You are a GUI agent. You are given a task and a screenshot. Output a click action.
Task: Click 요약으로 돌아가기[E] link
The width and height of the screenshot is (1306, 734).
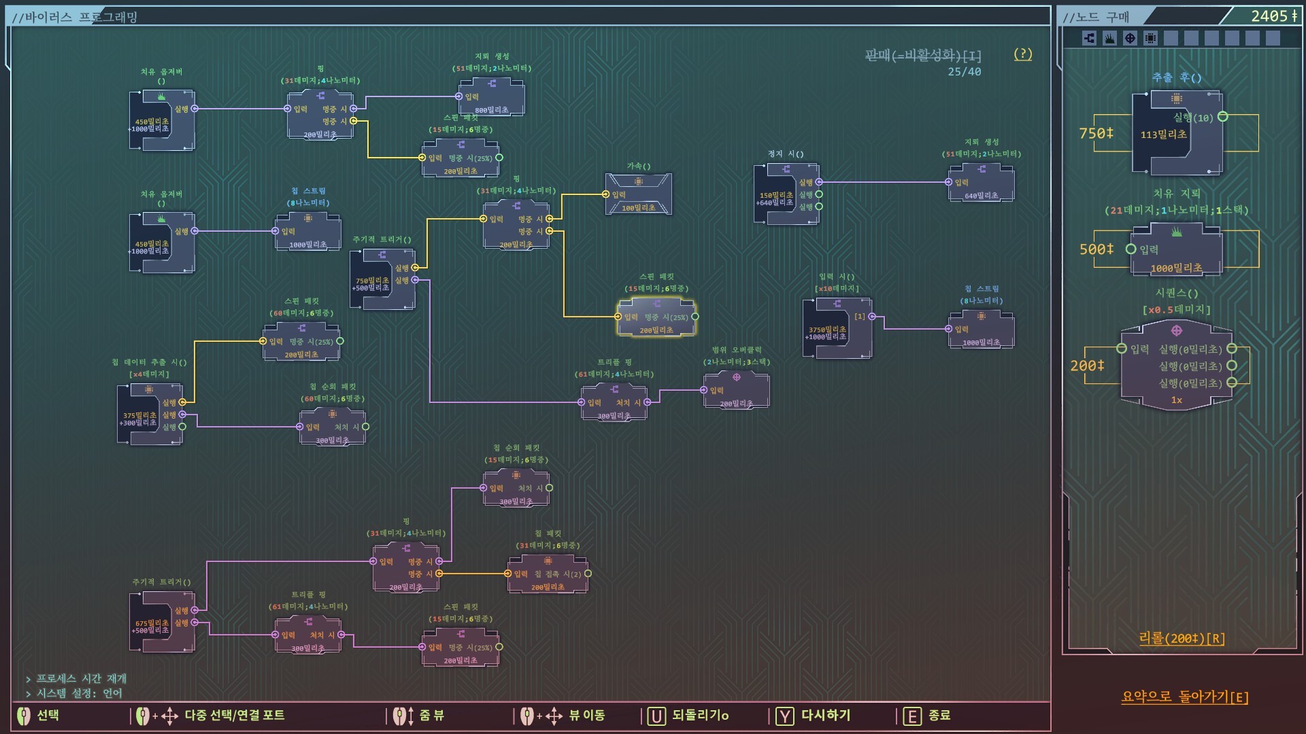[x=1184, y=697]
